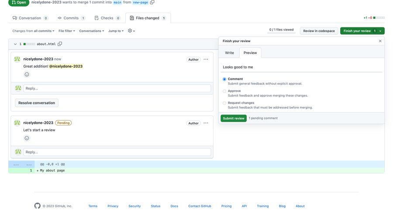Click the Submit review button

tap(234, 118)
